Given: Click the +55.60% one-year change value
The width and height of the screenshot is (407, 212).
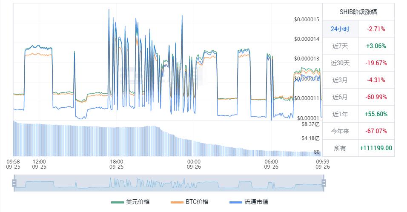Looking at the screenshot, I should 375,114.
